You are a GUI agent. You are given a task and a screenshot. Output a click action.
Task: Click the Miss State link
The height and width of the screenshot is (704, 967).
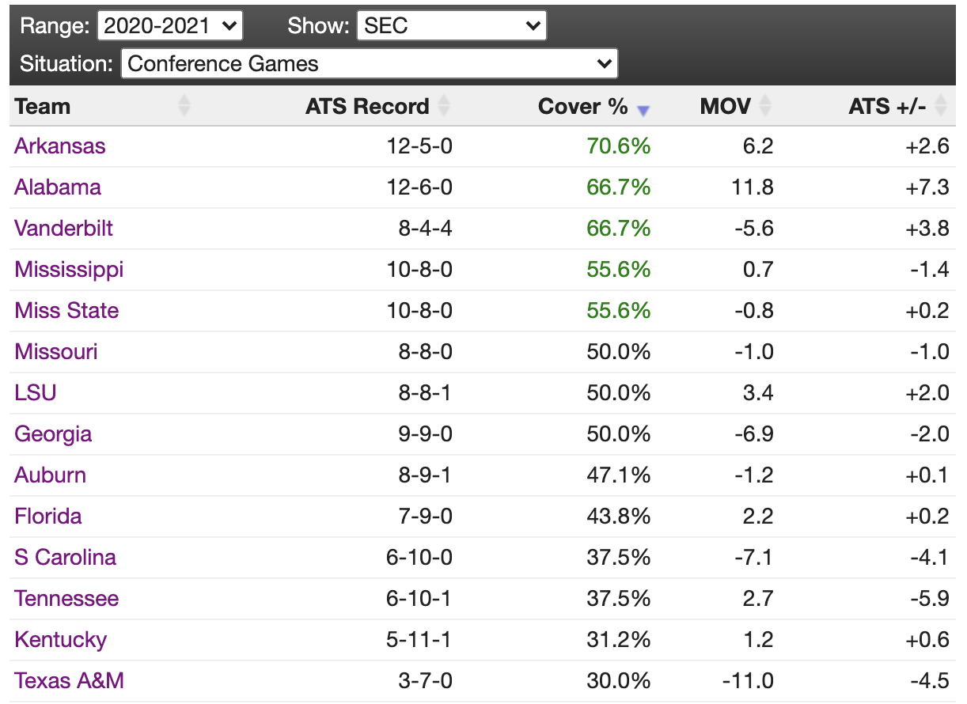[x=66, y=311]
